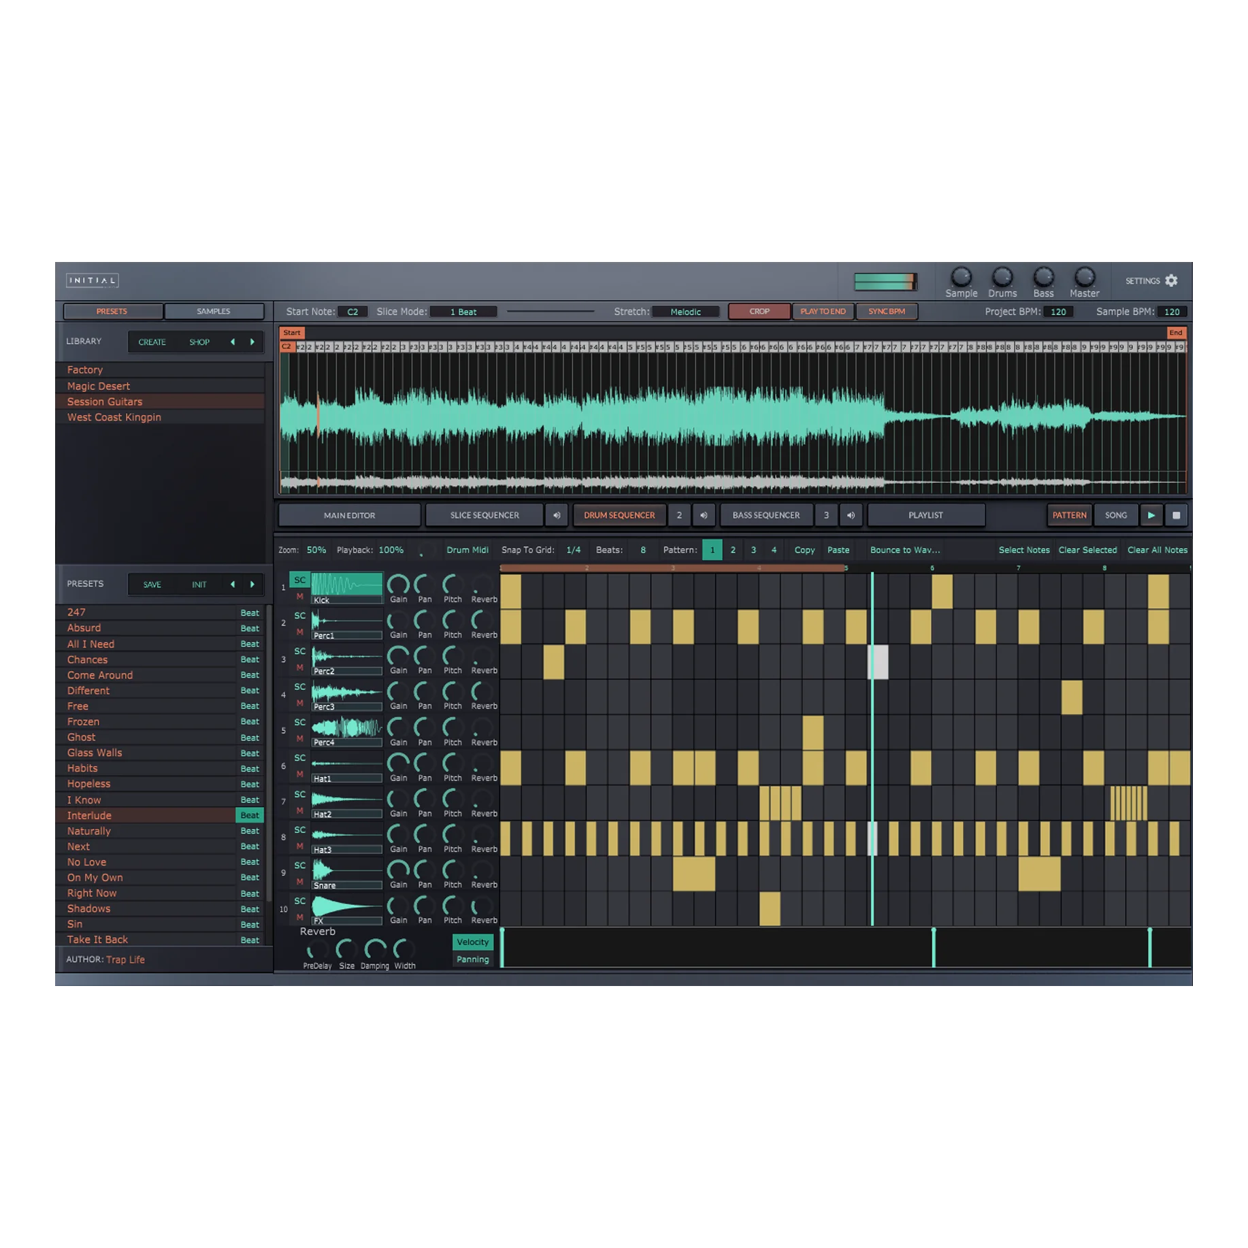
Task: Go to next library with right arrow
Action: 252,342
